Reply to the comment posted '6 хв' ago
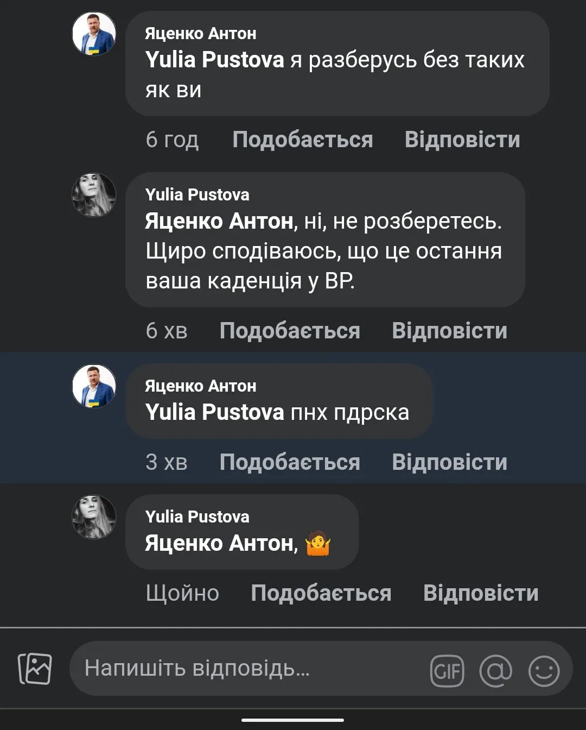 point(449,331)
